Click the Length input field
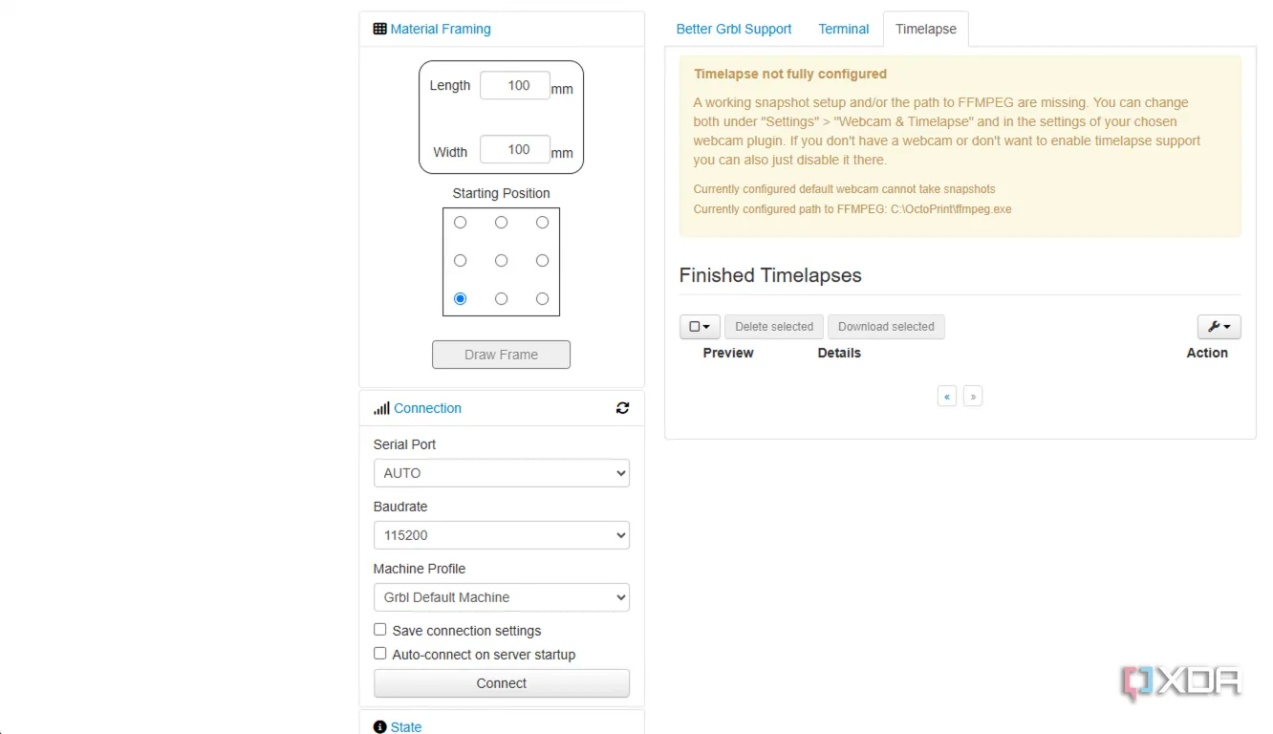1273x734 pixels. [515, 85]
